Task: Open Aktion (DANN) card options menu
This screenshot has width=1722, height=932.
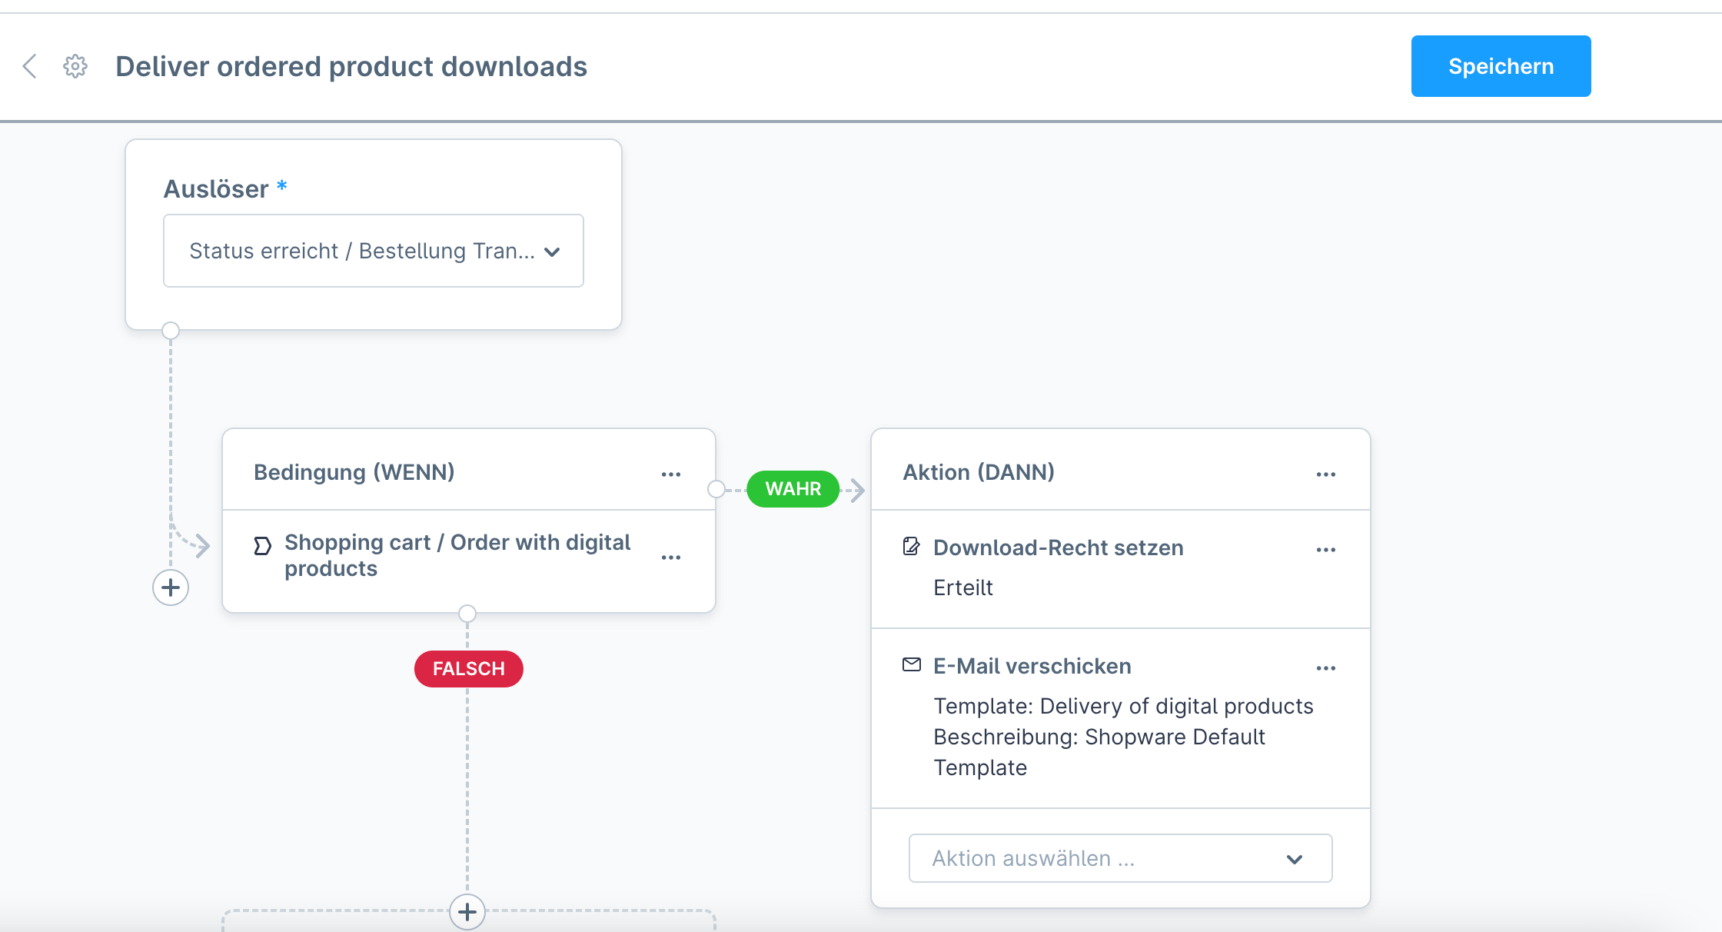Action: pyautogui.click(x=1326, y=474)
